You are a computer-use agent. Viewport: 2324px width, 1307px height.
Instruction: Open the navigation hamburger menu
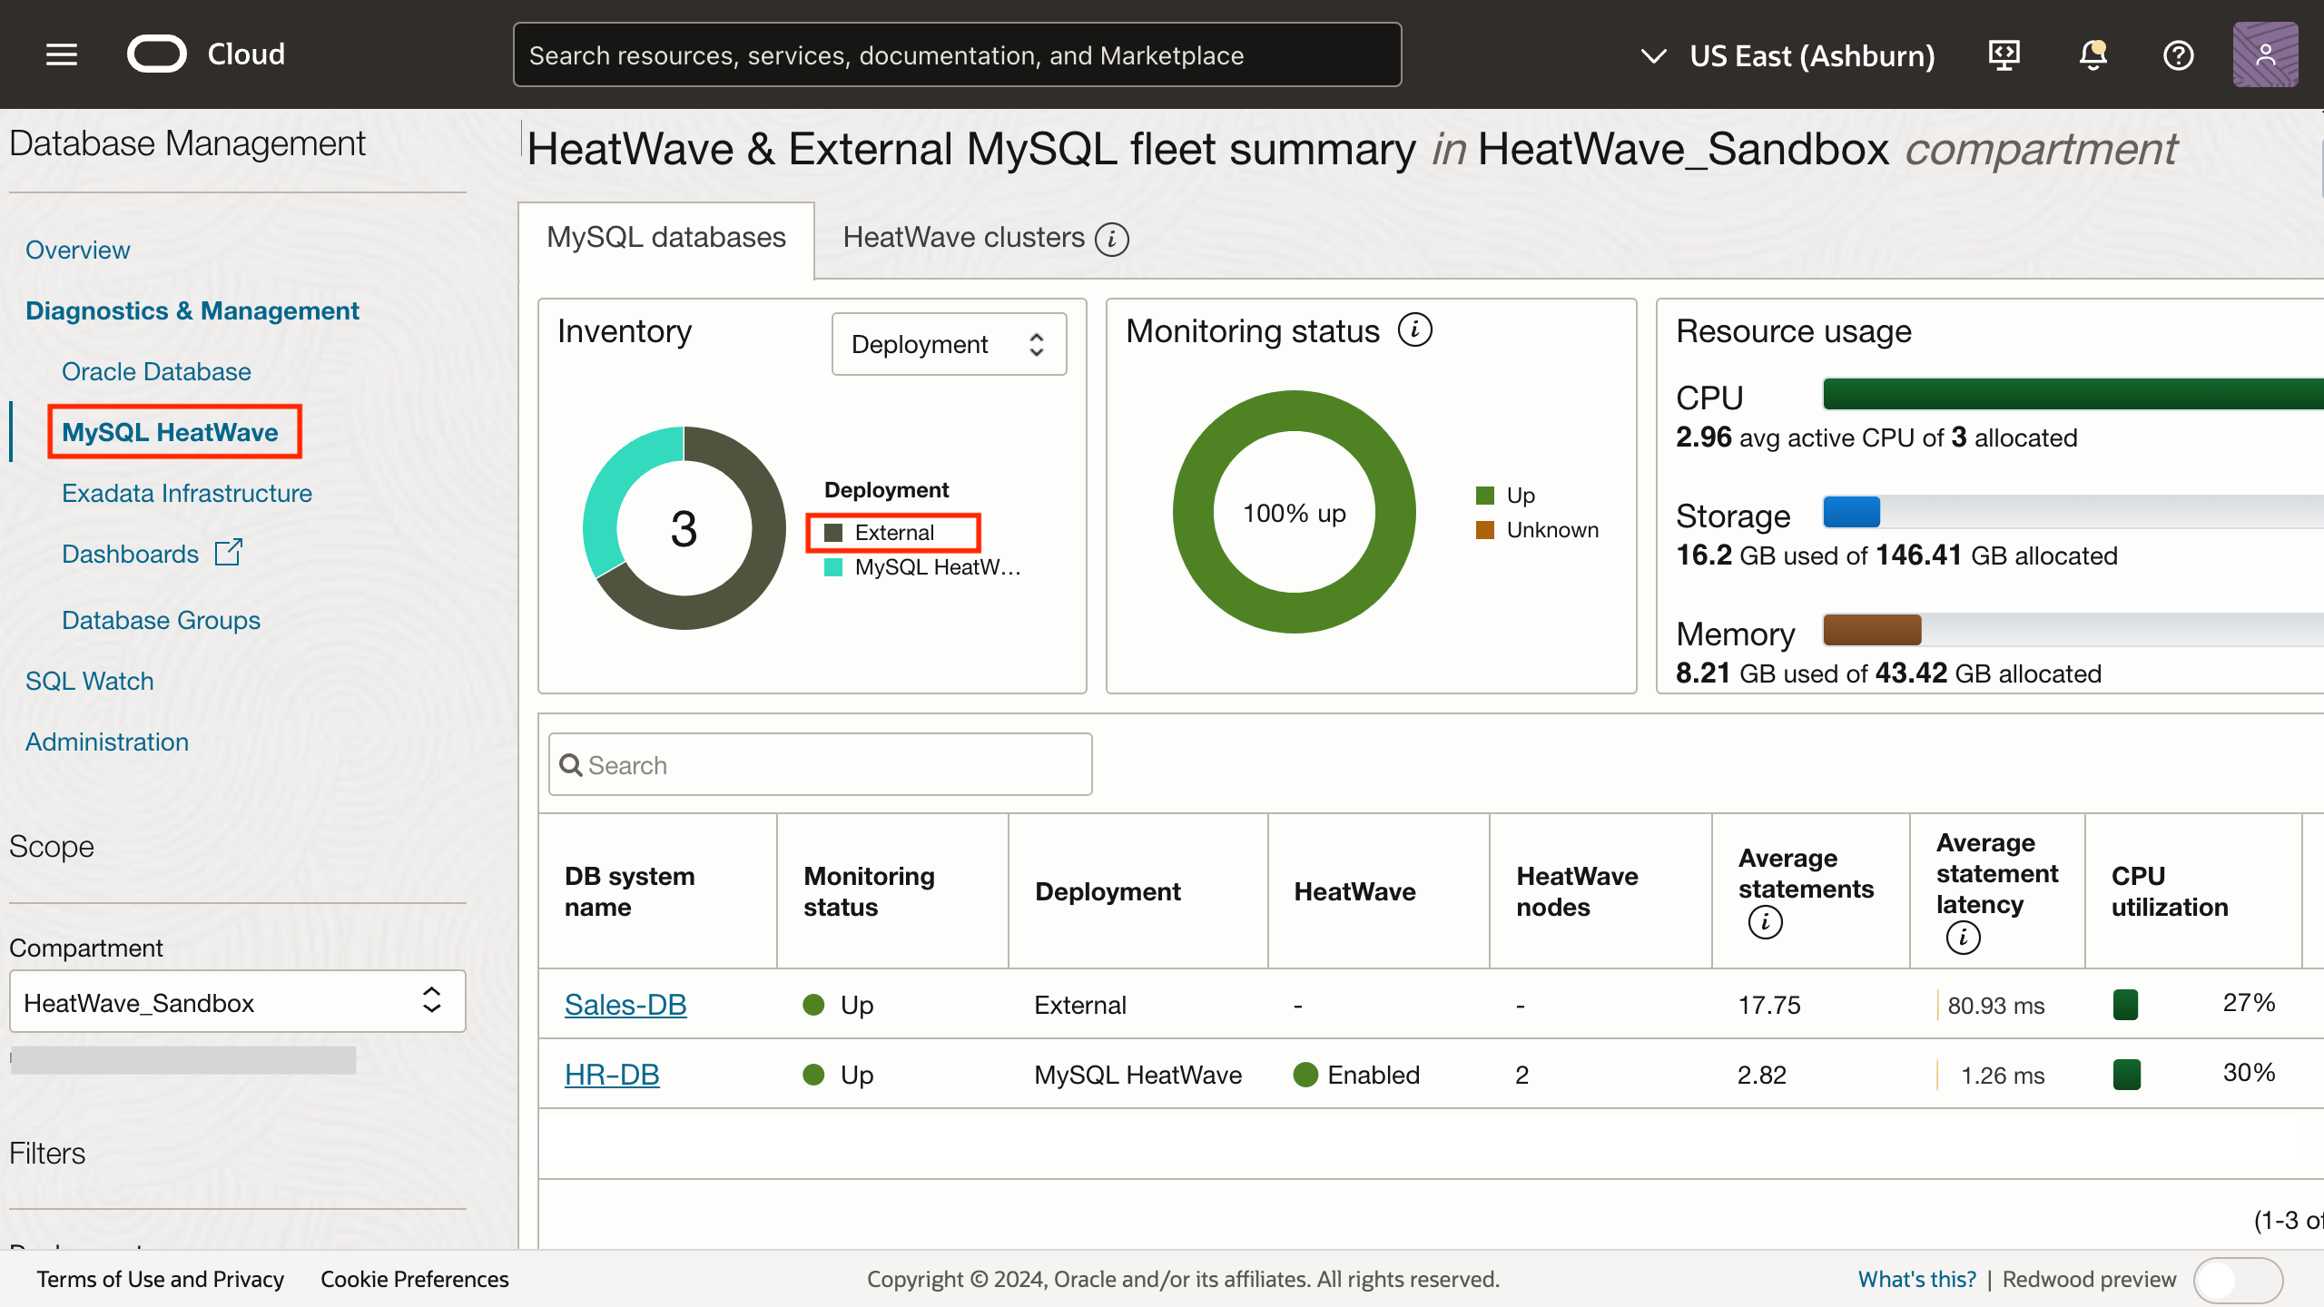(61, 54)
